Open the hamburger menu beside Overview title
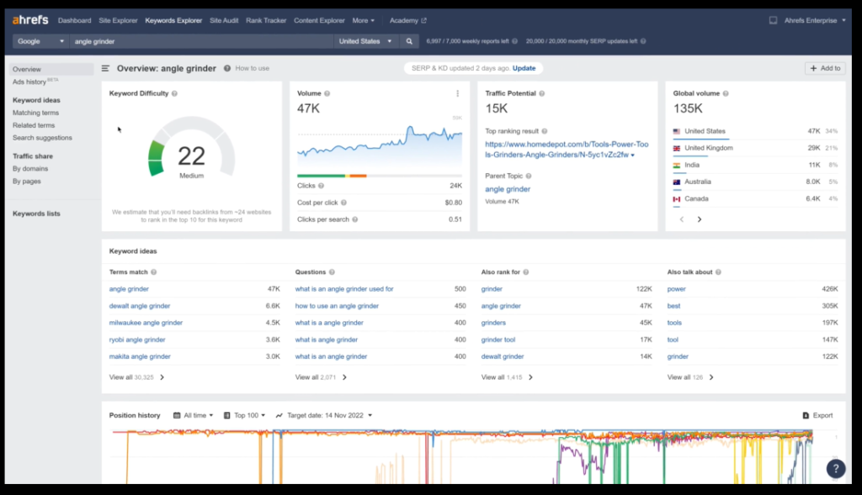862x495 pixels. point(105,69)
